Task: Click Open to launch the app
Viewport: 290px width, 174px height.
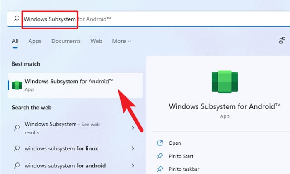Action: click(174, 143)
